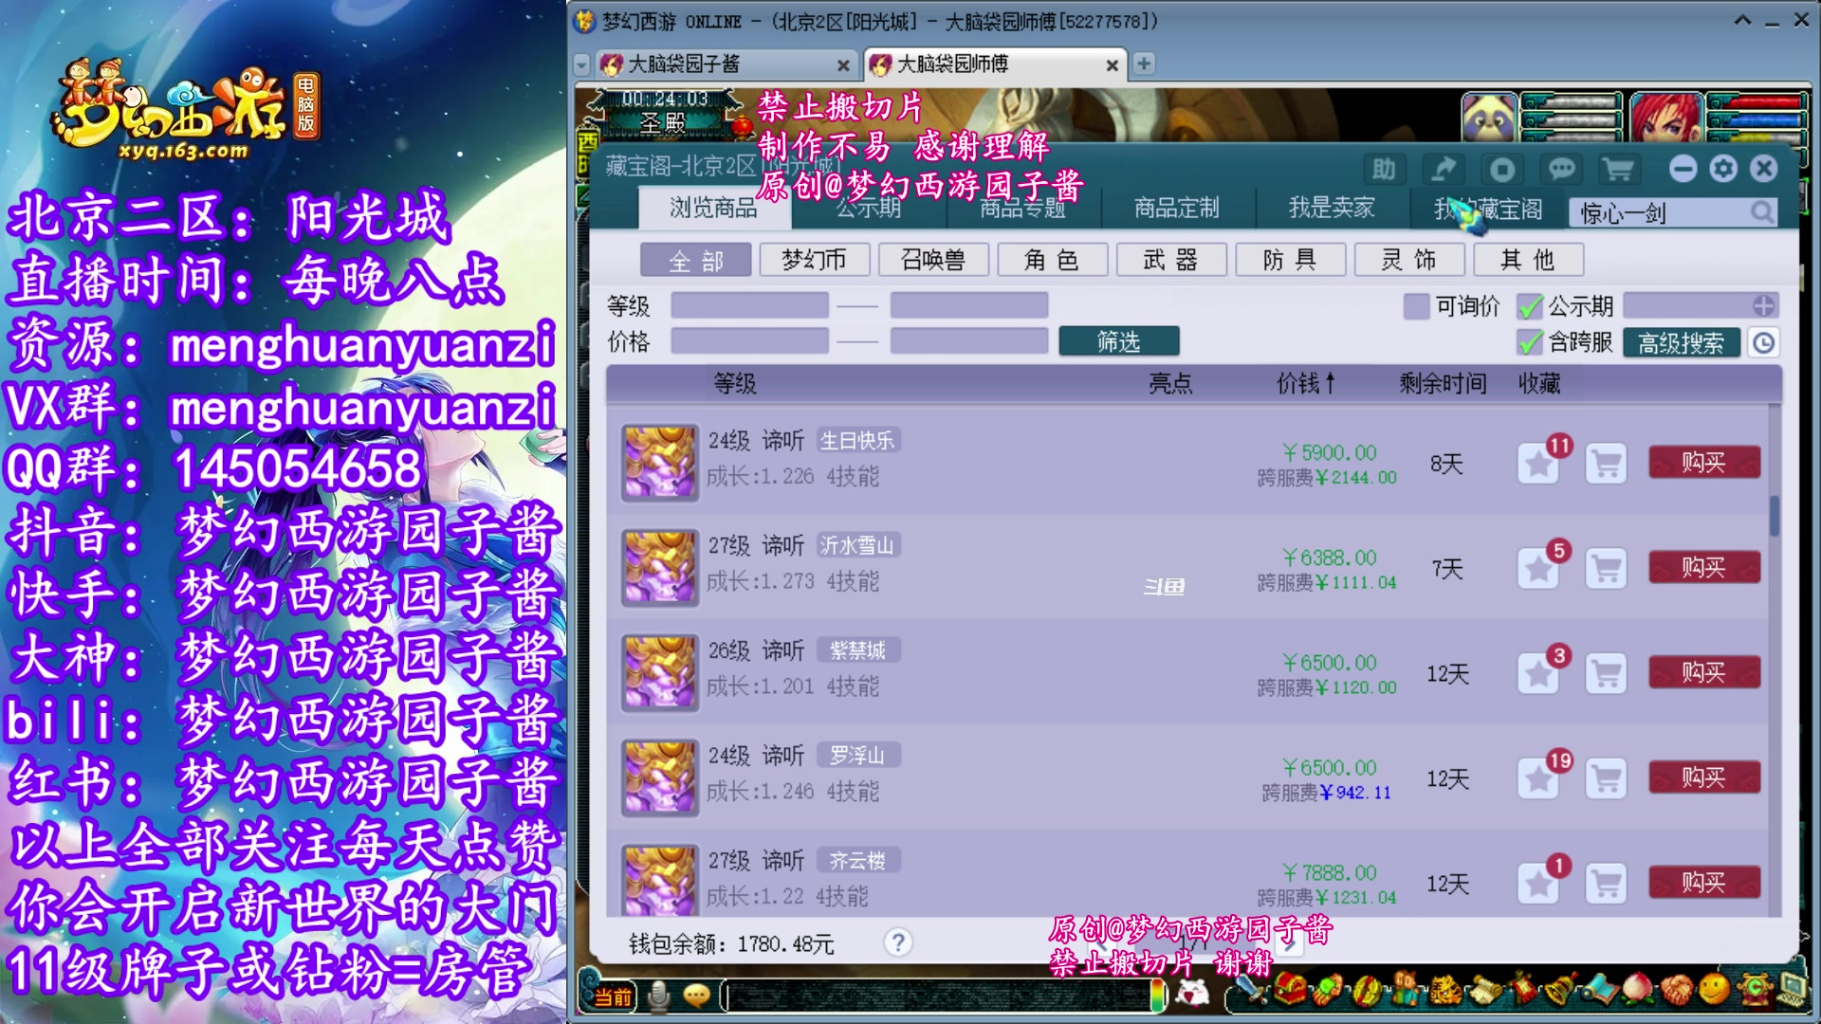Viewport: 1821px width, 1024px height.
Task: Open the 26级 谛听 紫禁城 thumbnail
Action: point(659,673)
